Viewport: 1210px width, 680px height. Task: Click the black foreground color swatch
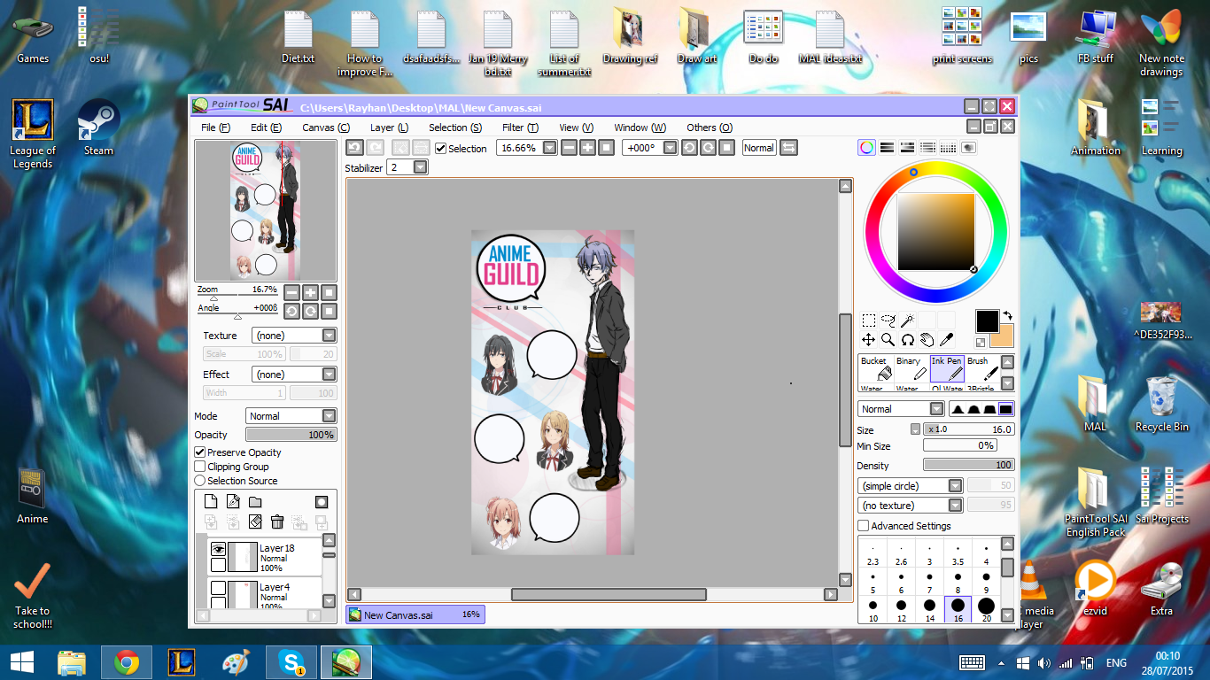987,321
